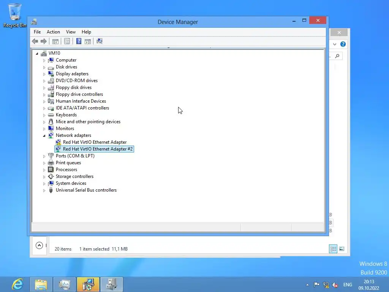The width and height of the screenshot is (389, 292).
Task: Open File Explorer from taskbar
Action: point(41,284)
